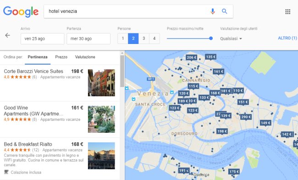The height and width of the screenshot is (180, 298).
Task: Select 4 persons option
Action: tap(155, 38)
